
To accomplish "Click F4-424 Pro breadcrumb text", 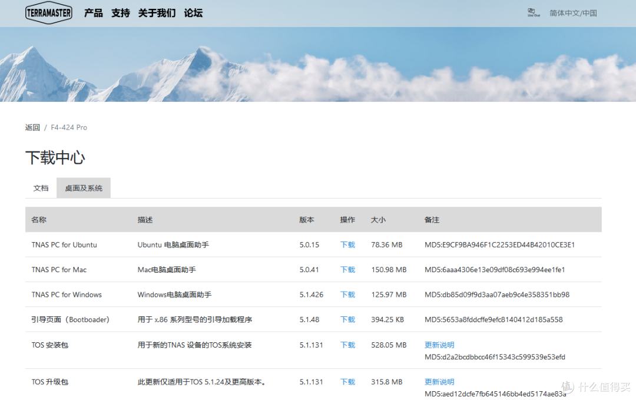I will (69, 127).
